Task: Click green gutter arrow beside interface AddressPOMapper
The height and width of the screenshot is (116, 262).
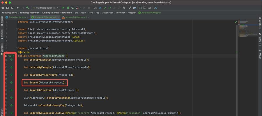Action: 13,56
